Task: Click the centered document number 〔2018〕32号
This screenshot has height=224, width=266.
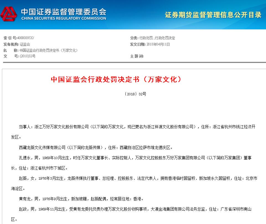Action: pos(135,94)
